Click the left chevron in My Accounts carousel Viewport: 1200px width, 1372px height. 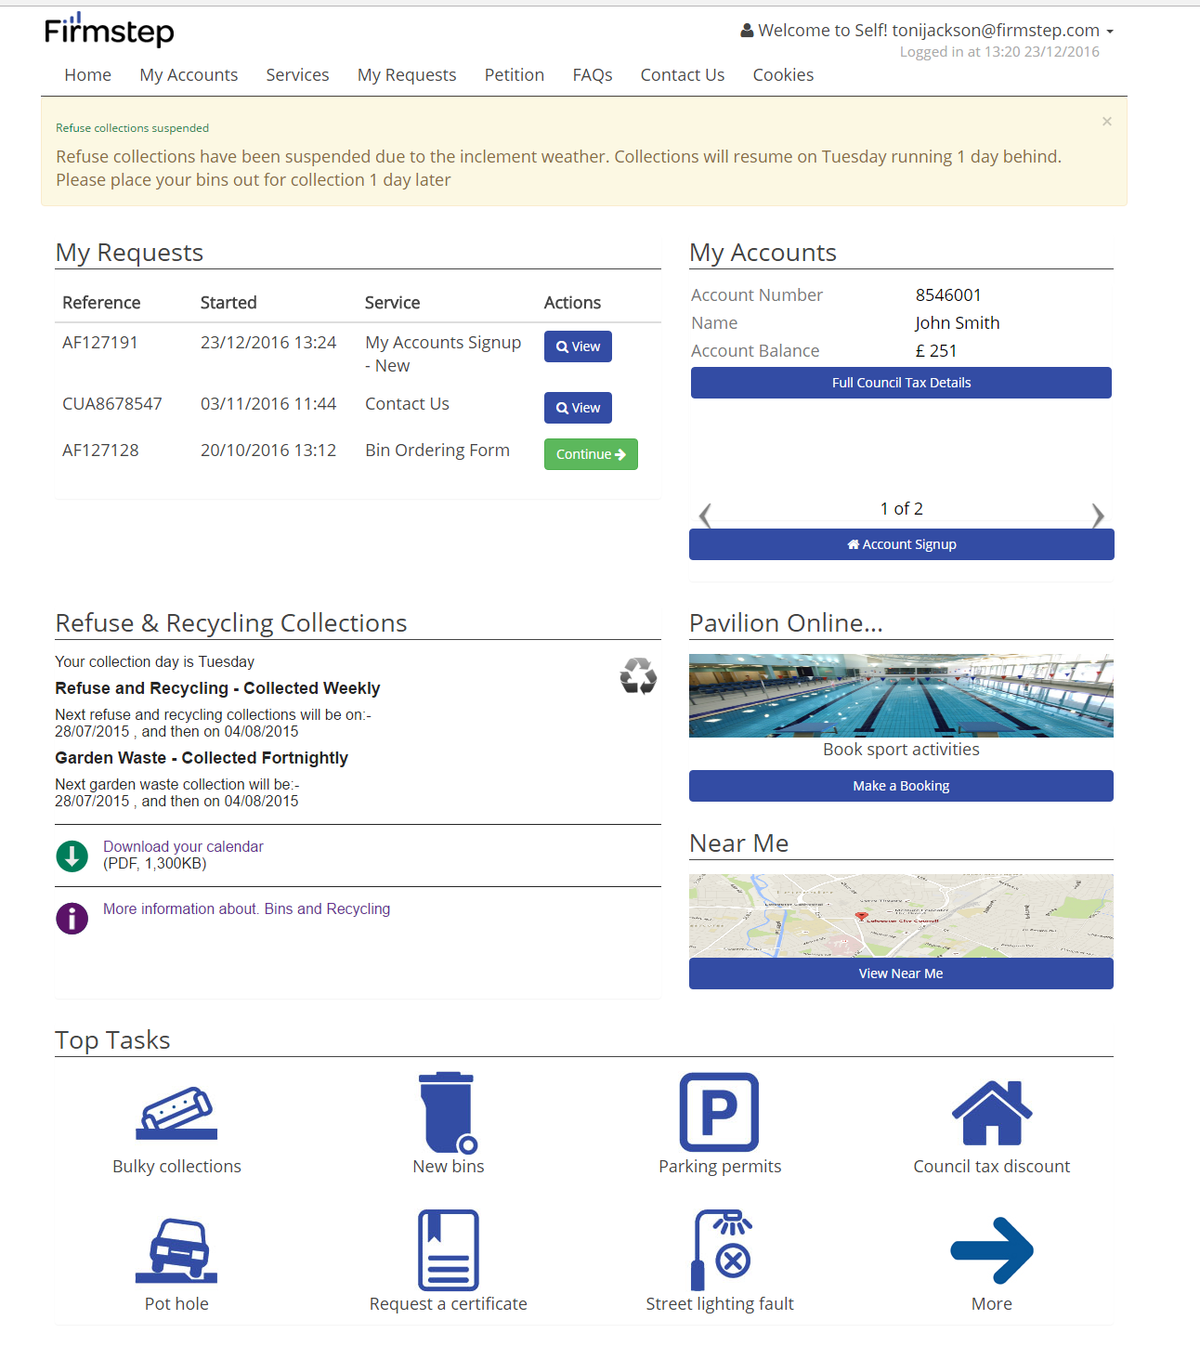[x=705, y=516]
